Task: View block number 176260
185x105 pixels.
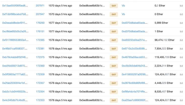Action: (40, 23)
